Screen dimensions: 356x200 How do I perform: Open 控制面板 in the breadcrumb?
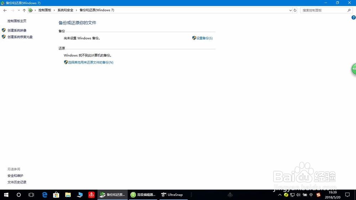[x=45, y=10]
